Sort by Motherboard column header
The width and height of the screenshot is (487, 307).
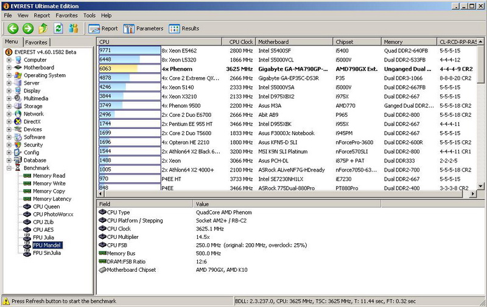294,41
